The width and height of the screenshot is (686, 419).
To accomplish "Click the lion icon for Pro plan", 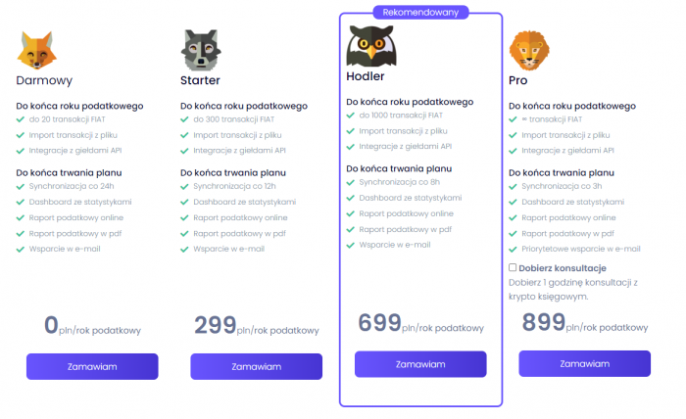I will pyautogui.click(x=530, y=50).
